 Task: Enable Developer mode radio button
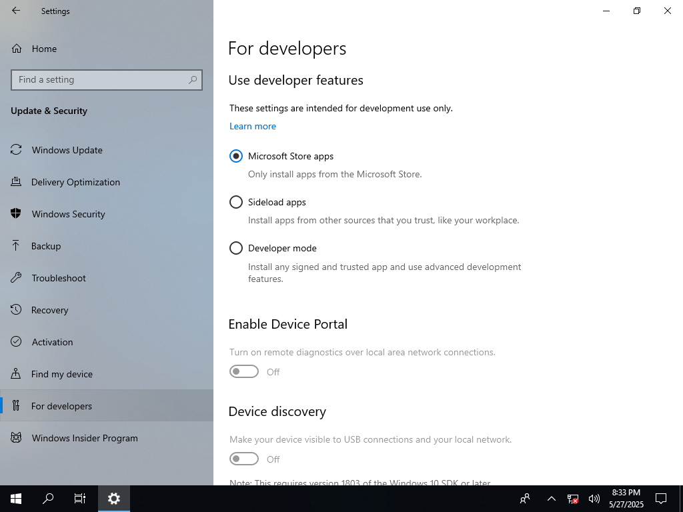pos(236,248)
